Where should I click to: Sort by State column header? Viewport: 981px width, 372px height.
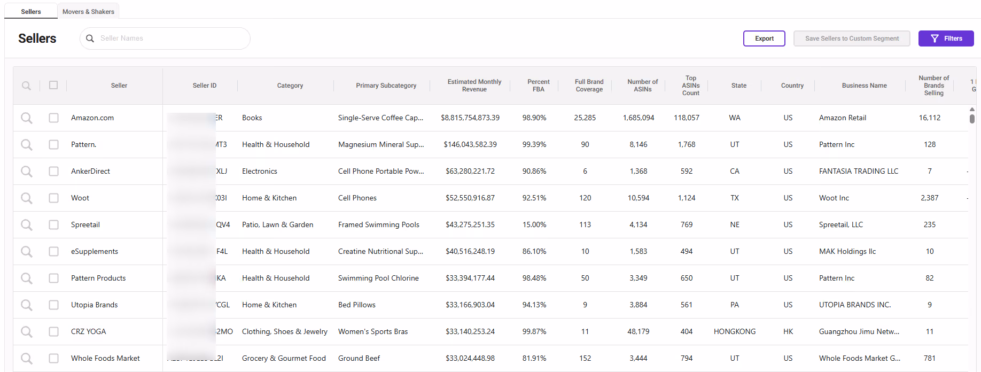[x=739, y=86]
